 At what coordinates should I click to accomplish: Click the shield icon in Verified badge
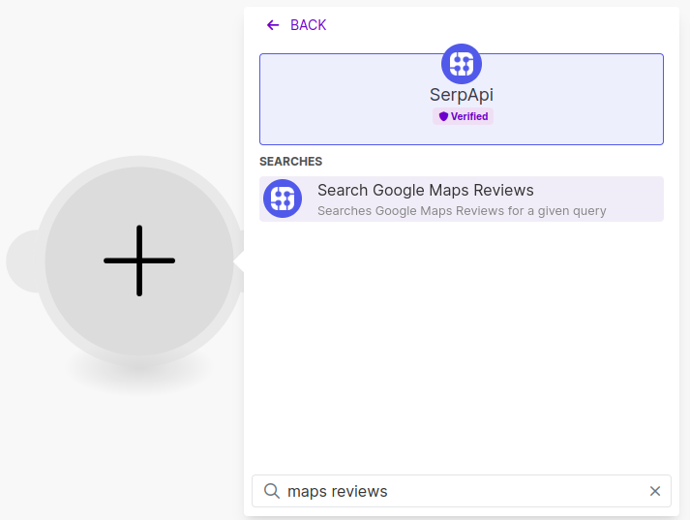[x=443, y=116]
